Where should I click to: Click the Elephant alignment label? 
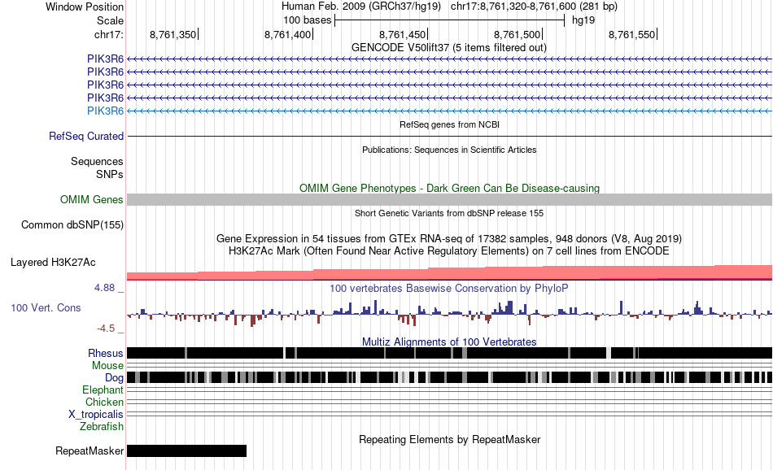(x=103, y=389)
